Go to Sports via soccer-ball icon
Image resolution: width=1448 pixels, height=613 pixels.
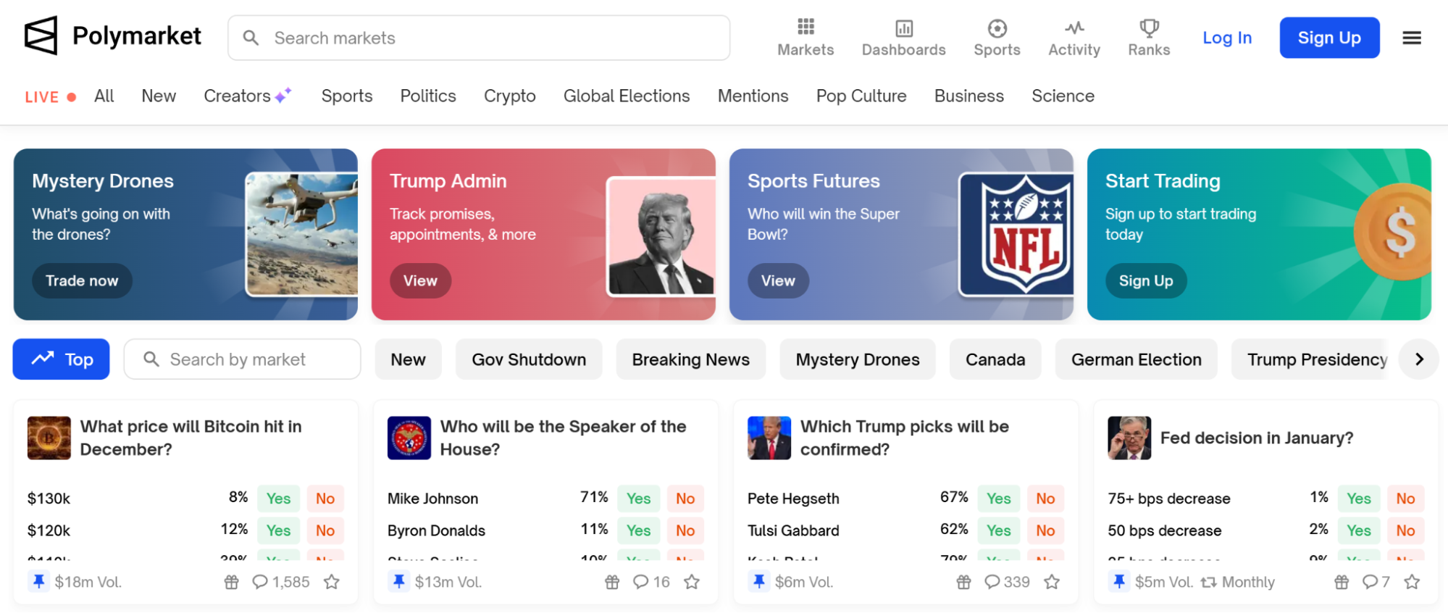point(997,28)
